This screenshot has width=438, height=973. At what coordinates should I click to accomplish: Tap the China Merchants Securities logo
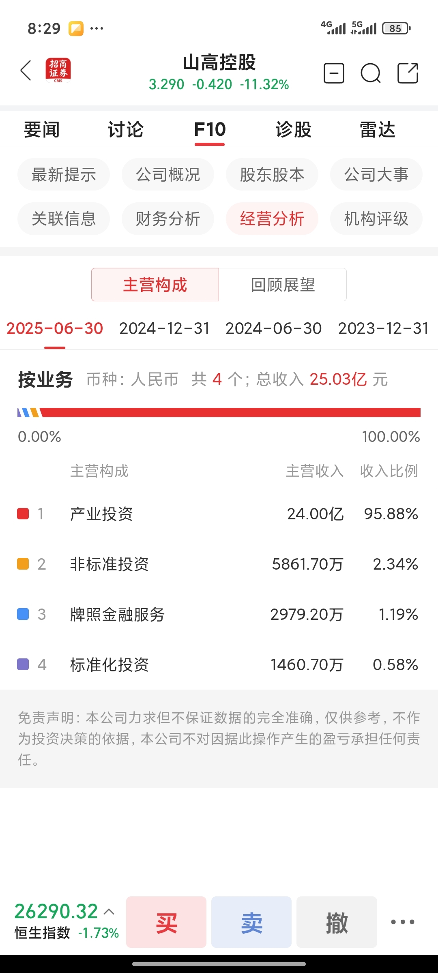58,70
